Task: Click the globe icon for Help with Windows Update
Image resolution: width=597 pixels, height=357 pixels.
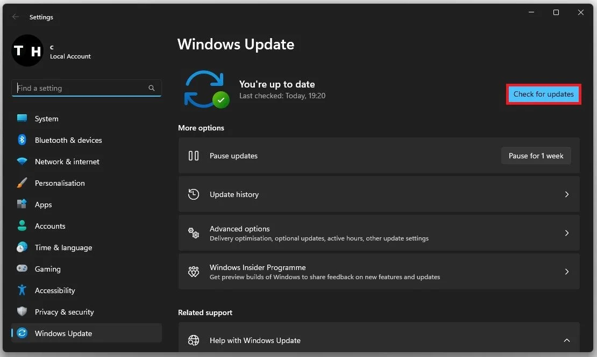Action: pyautogui.click(x=194, y=340)
